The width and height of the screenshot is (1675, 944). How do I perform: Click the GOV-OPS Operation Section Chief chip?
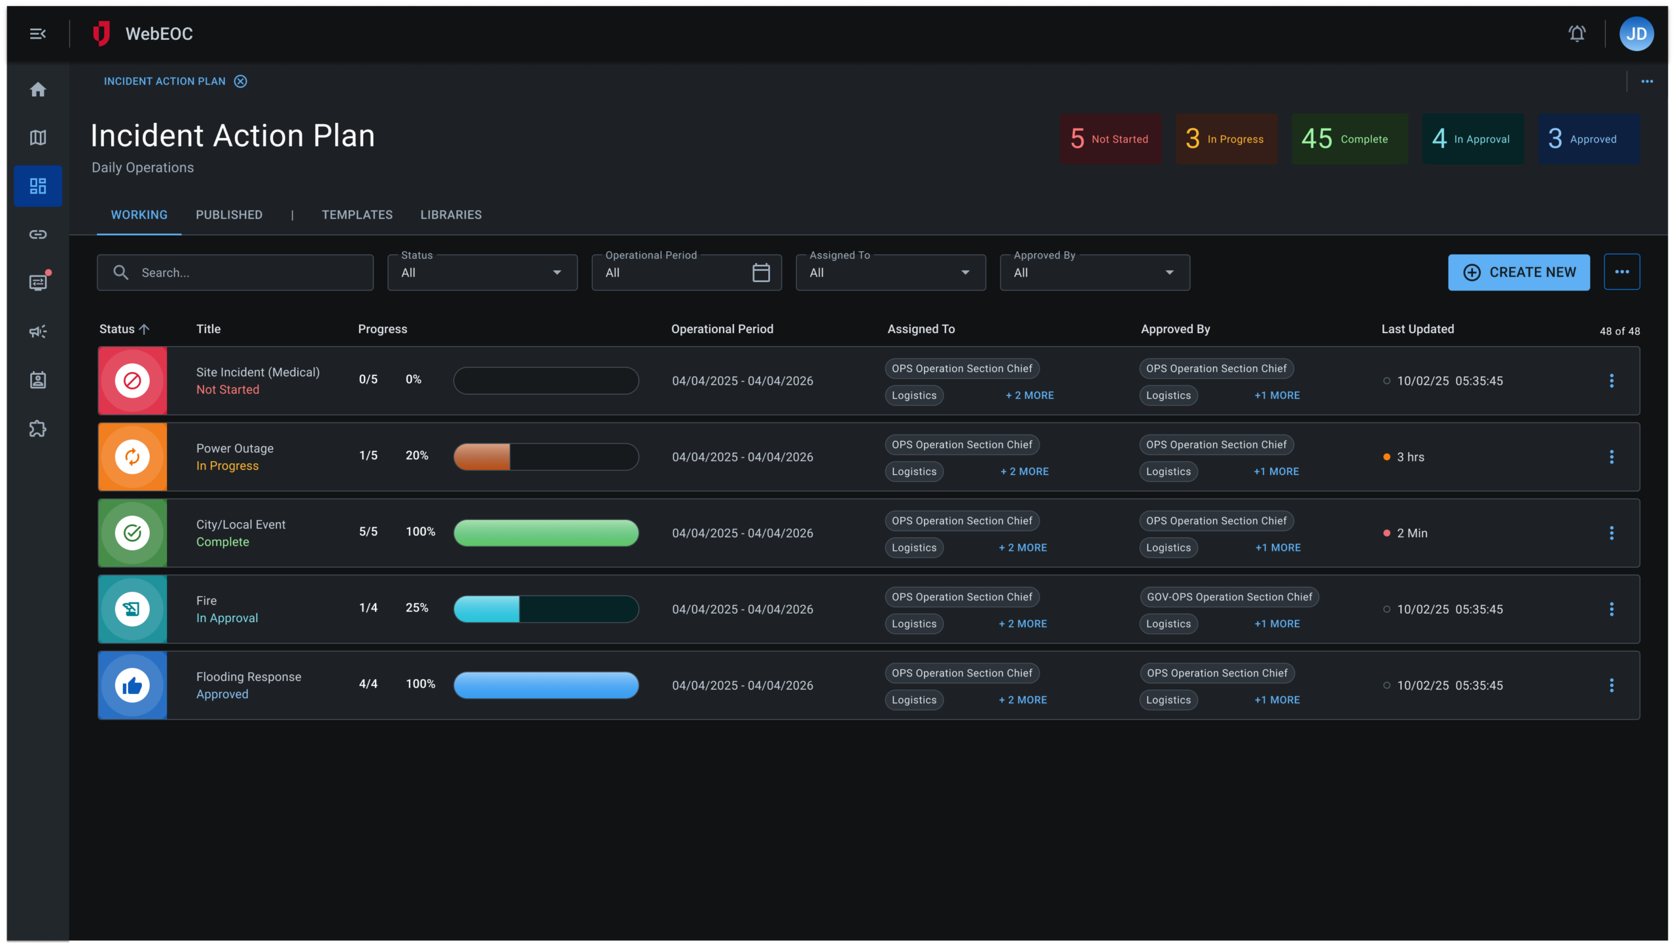[1229, 597]
